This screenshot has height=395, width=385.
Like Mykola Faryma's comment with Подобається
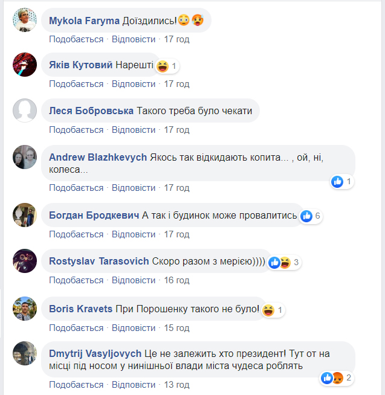76,39
